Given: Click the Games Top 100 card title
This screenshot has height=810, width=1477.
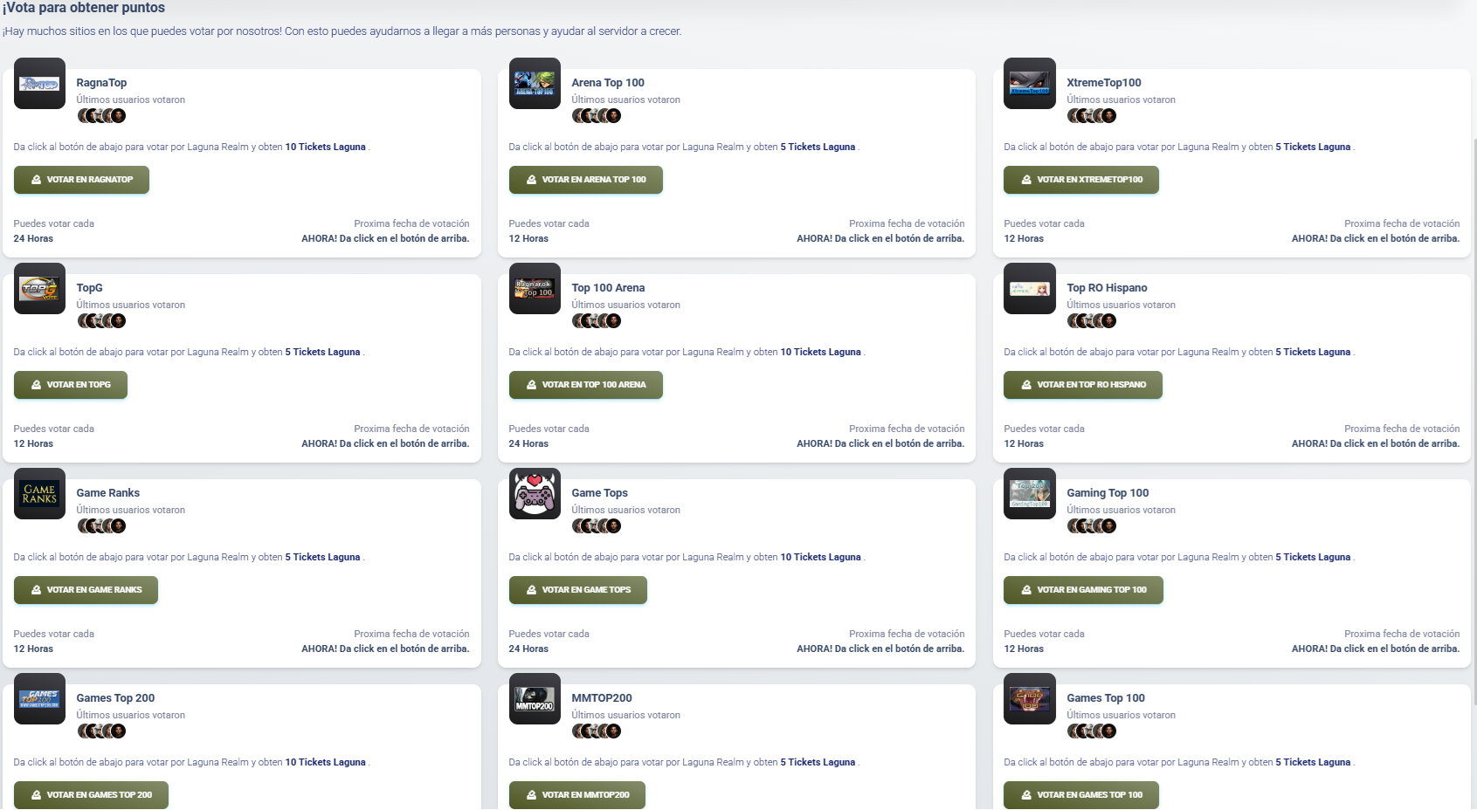Looking at the screenshot, I should [1105, 698].
